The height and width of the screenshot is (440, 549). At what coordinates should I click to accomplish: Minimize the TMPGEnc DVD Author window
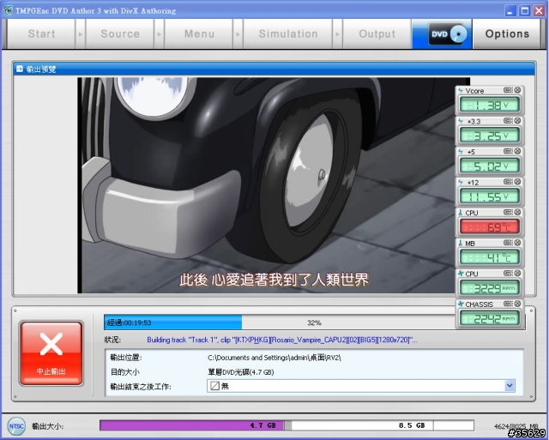click(510, 10)
